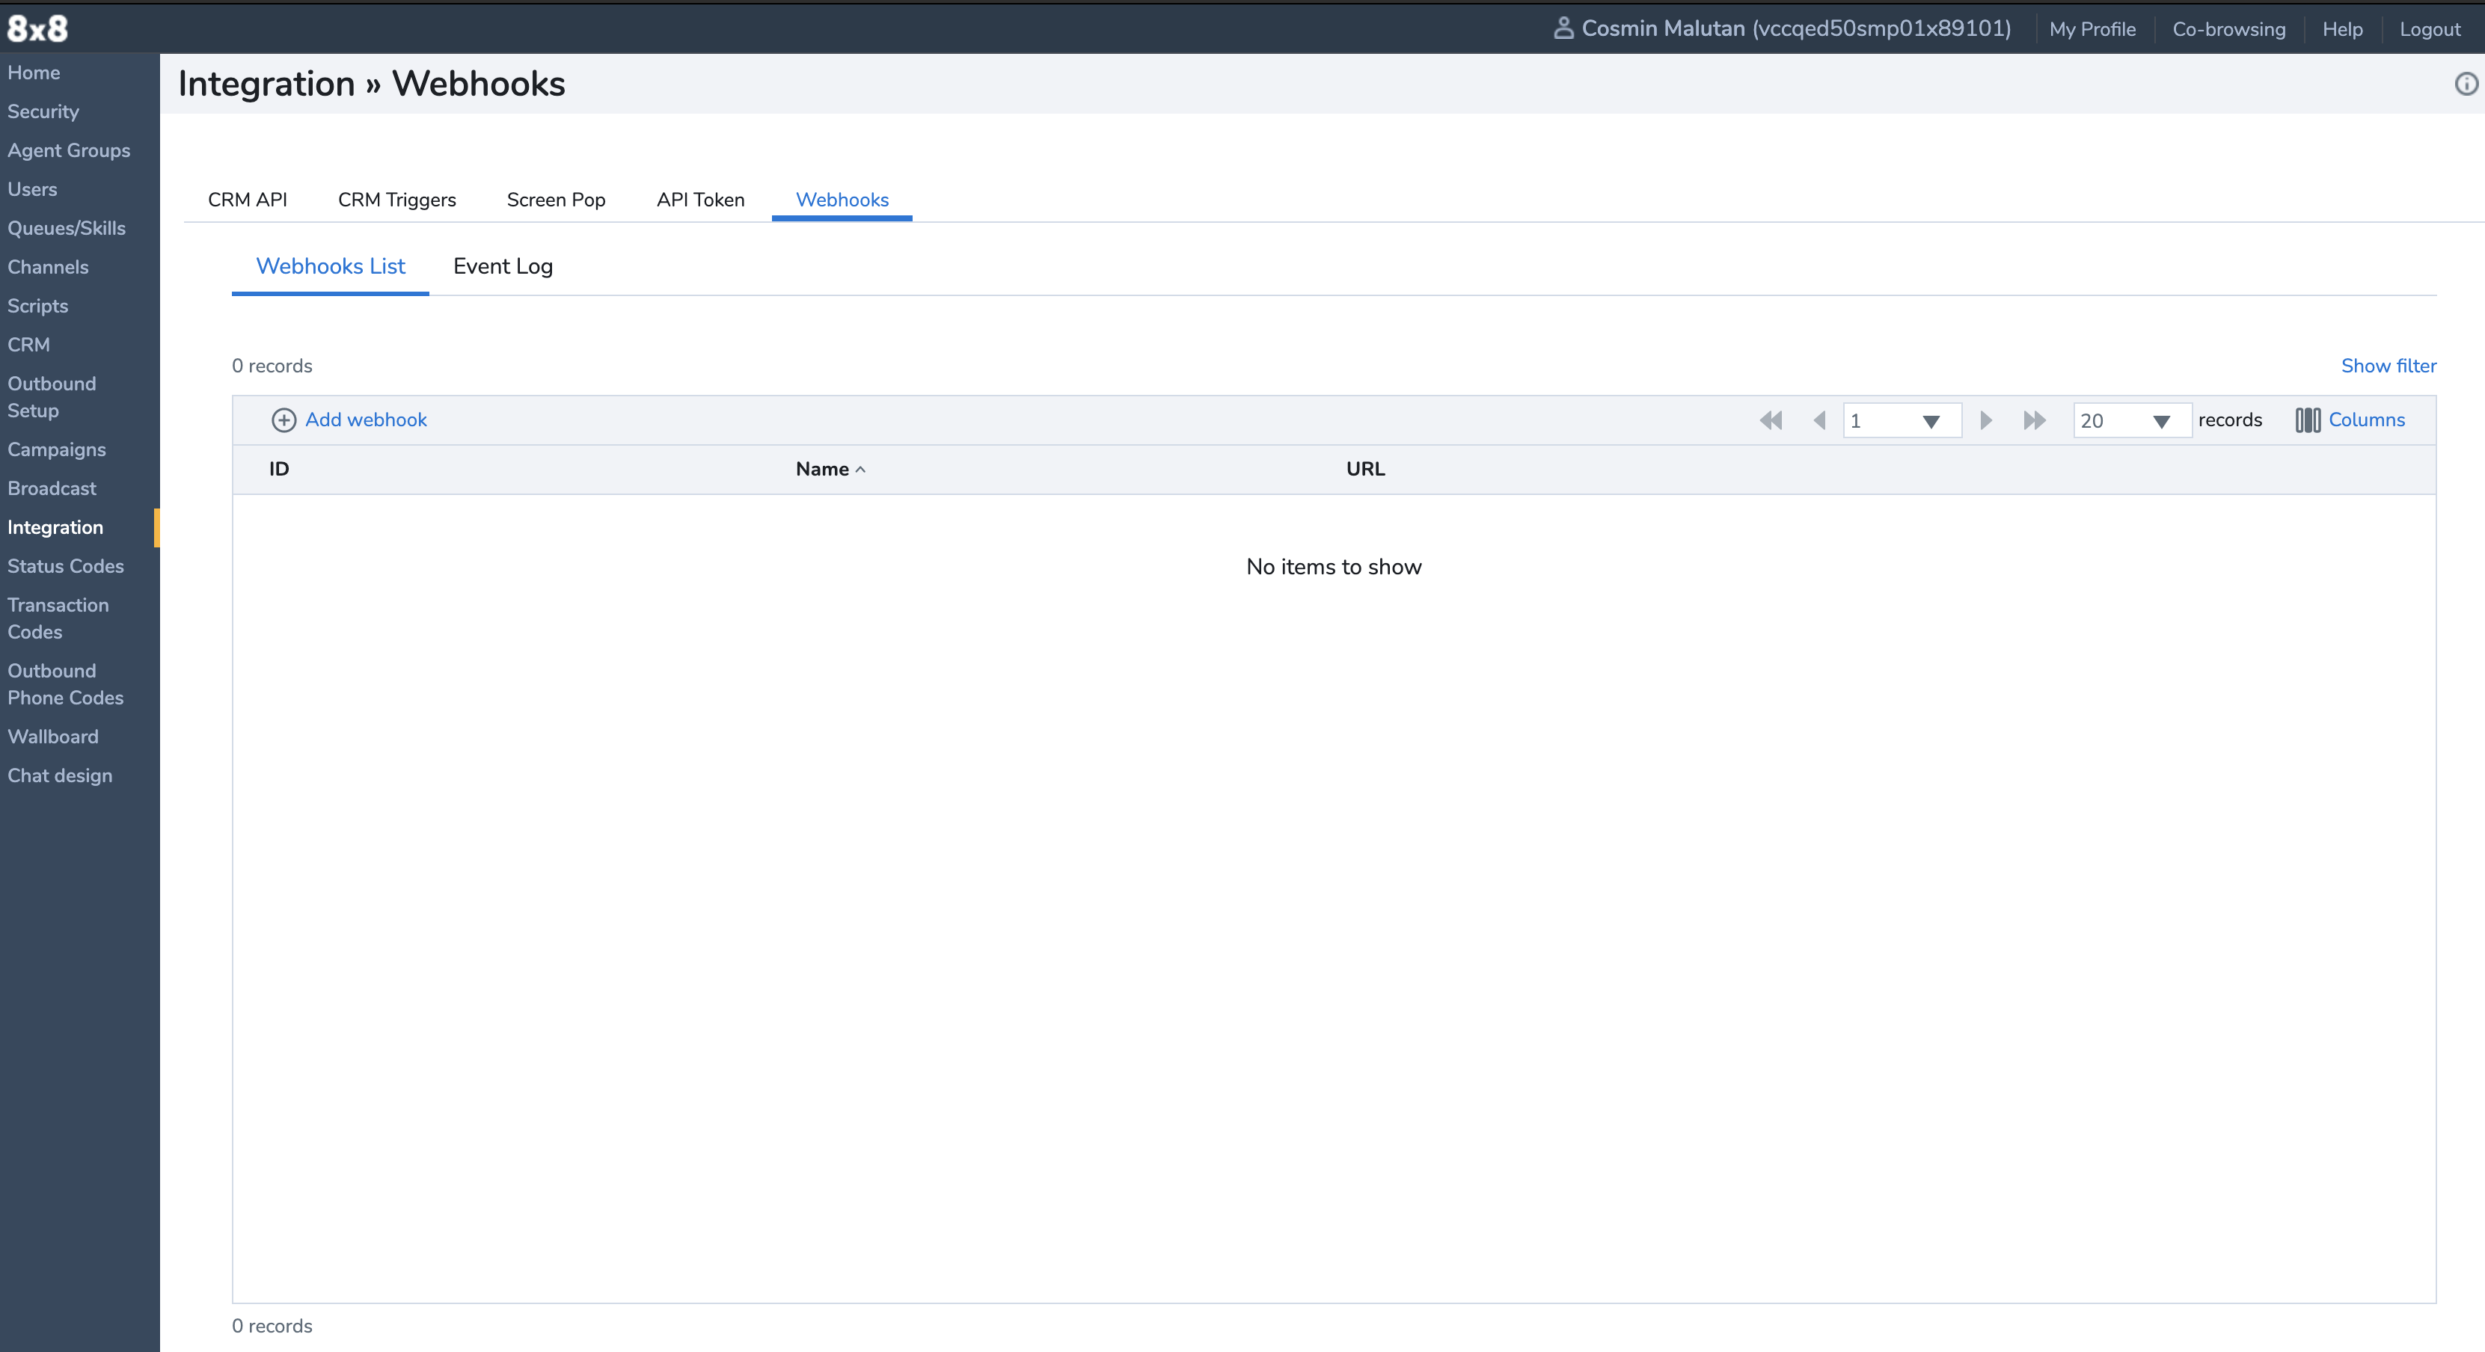Click the user profile icon beside Cosmin Malutan
This screenshot has width=2485, height=1352.
point(1563,28)
